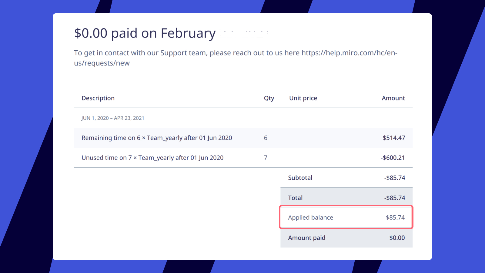
Task: Select the highlighted Applied balance row
Action: [346, 217]
